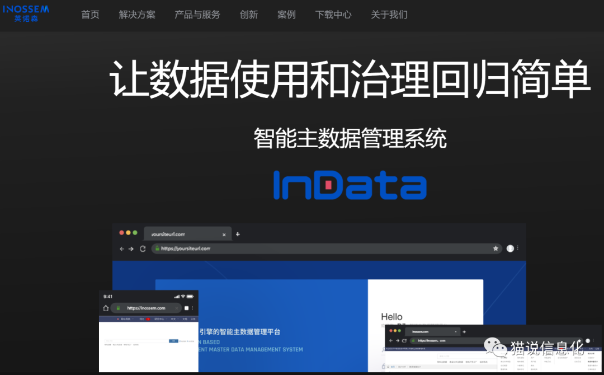Click 引擎的智能主数据管理平台 banner text

(x=239, y=332)
